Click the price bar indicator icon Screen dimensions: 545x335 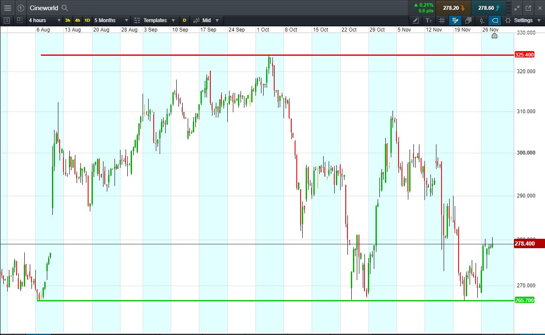tap(482, 20)
